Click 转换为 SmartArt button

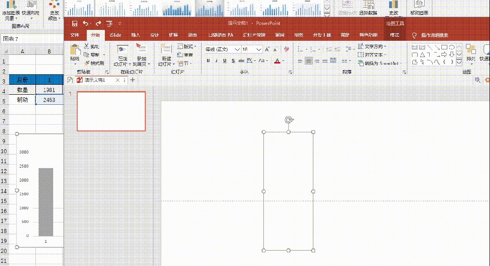click(x=379, y=63)
